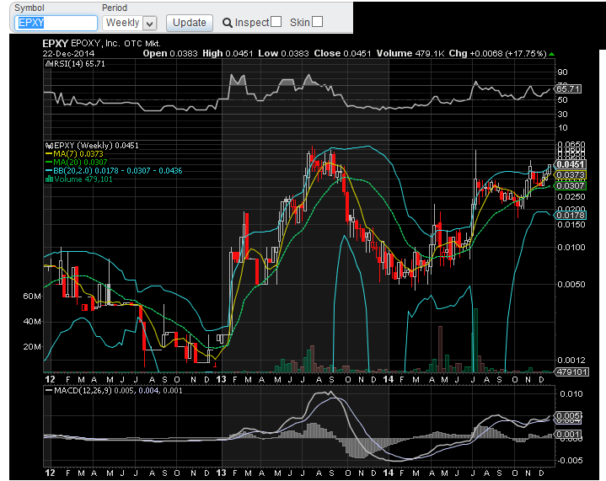Click the price tag 0.0451 on axis
Image resolution: width=606 pixels, height=481 pixels.
570,164
